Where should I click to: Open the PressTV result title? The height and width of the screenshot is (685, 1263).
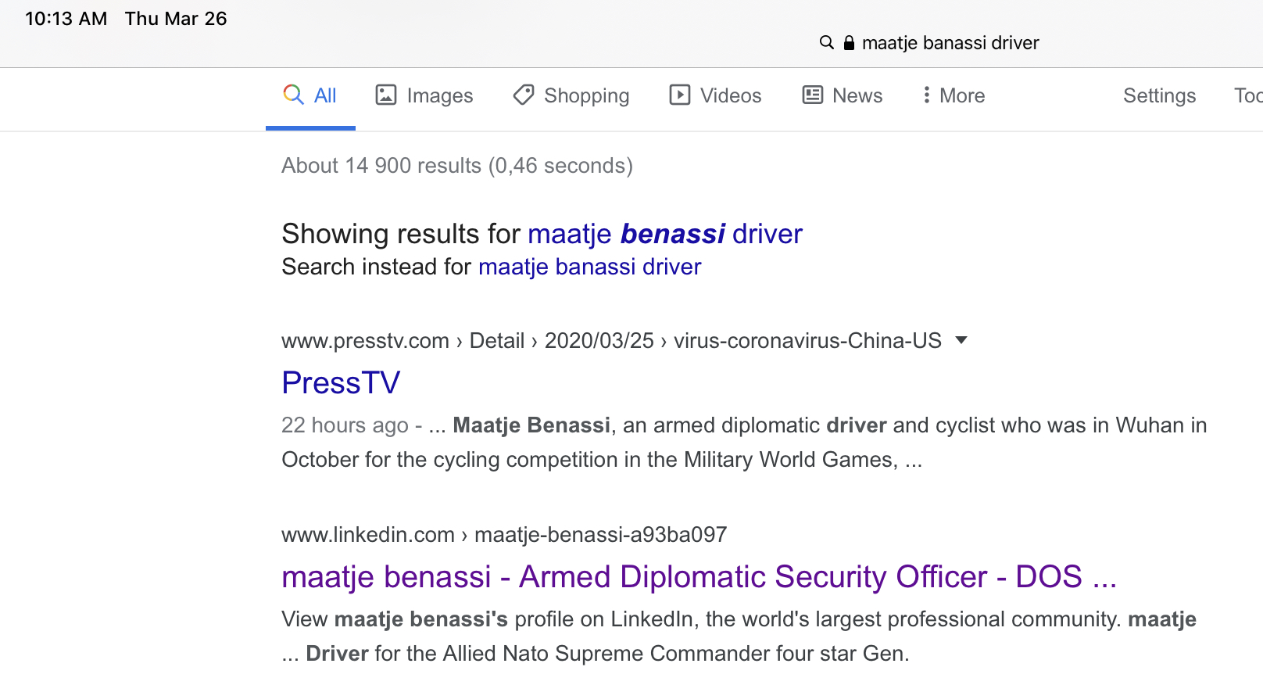click(341, 383)
